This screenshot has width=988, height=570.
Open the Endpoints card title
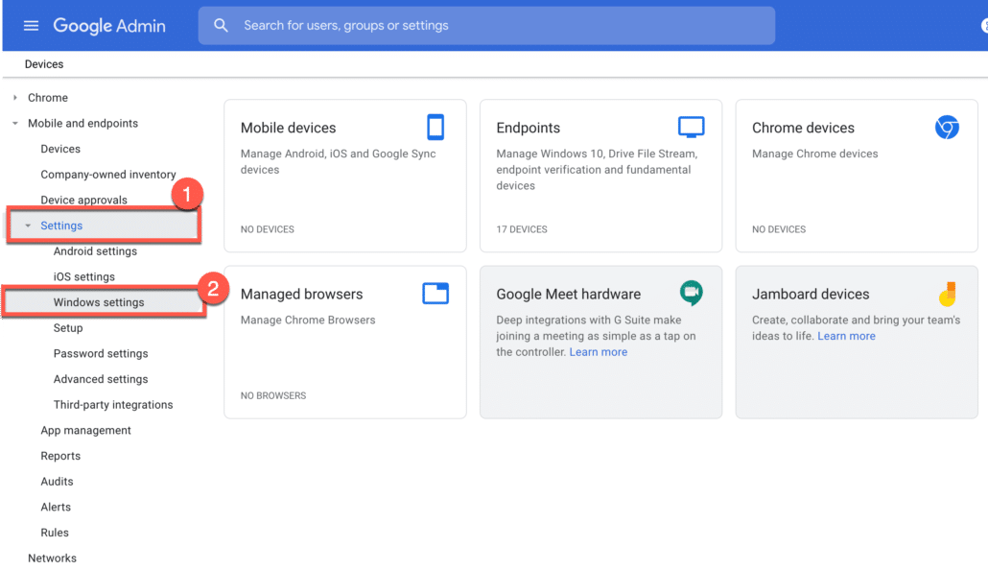click(528, 128)
